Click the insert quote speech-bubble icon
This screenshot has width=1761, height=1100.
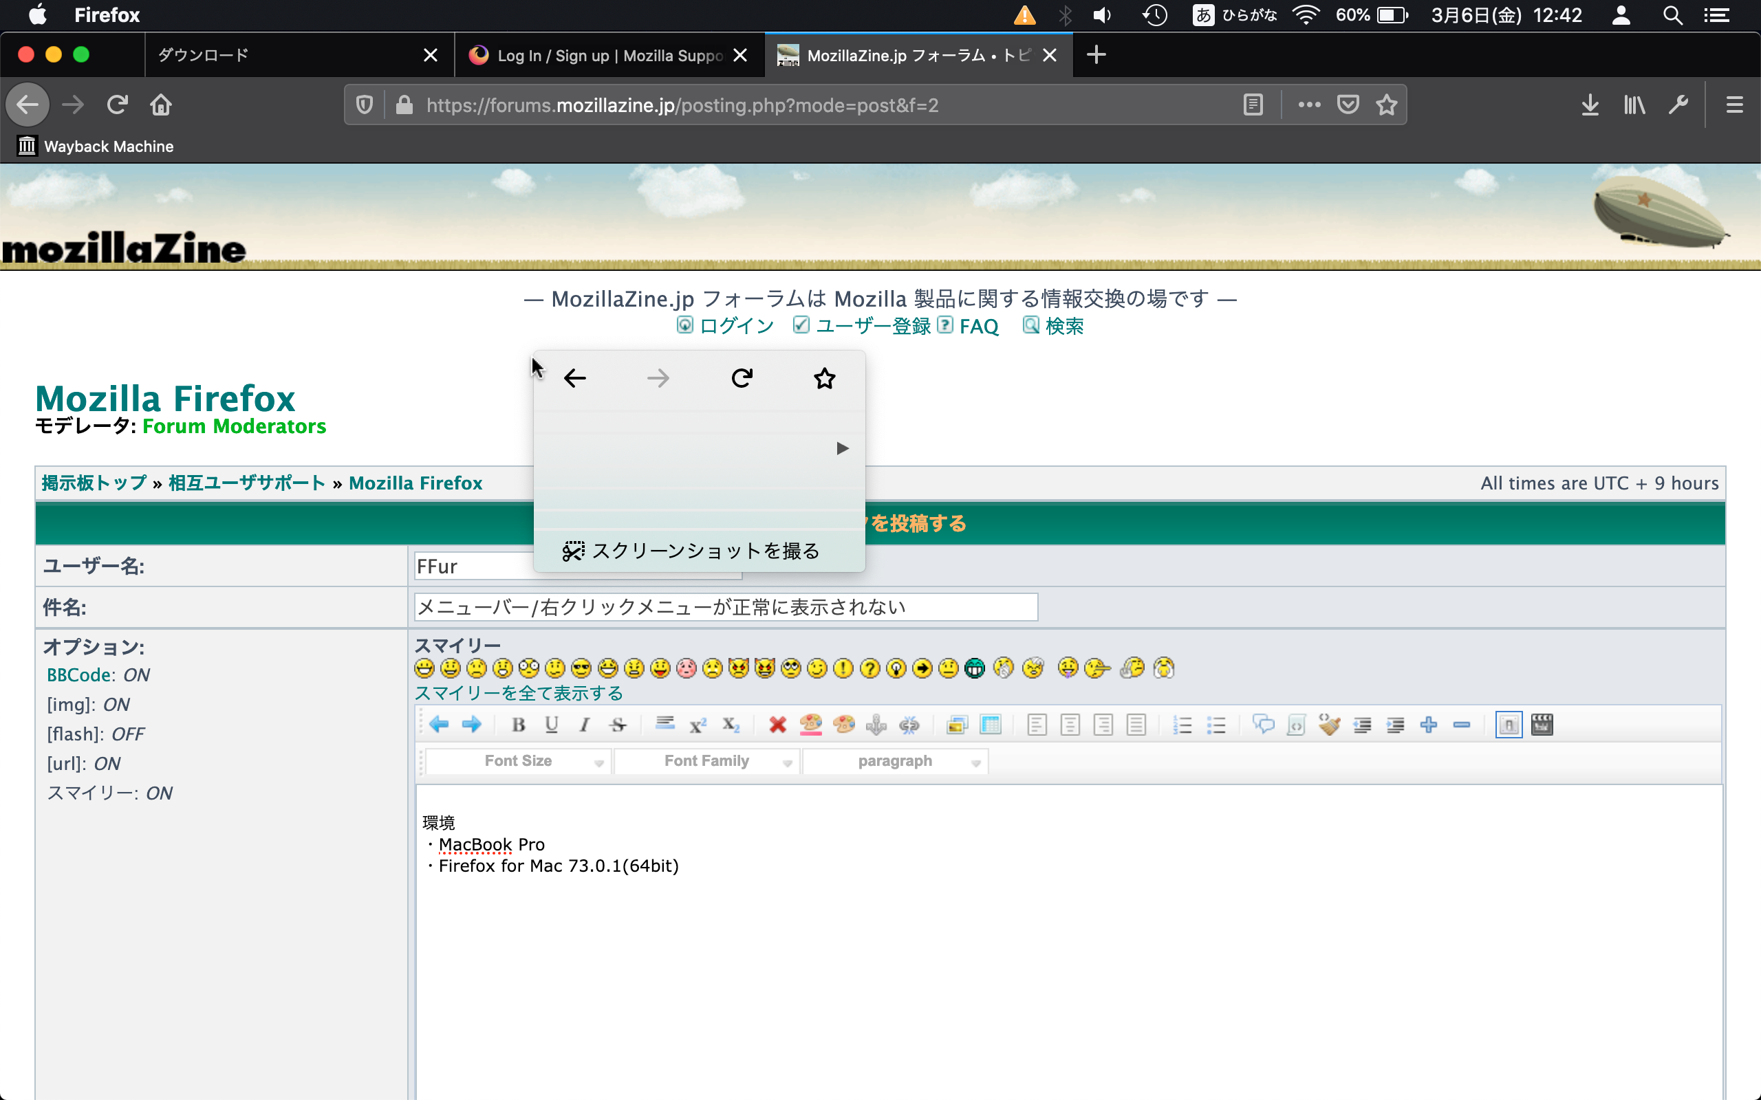pyautogui.click(x=1263, y=725)
